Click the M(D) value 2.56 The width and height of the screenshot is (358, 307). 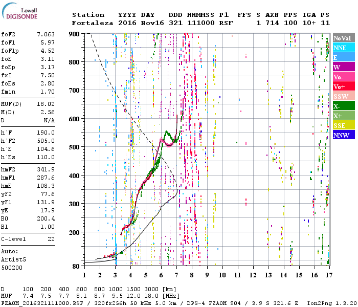tap(48, 112)
